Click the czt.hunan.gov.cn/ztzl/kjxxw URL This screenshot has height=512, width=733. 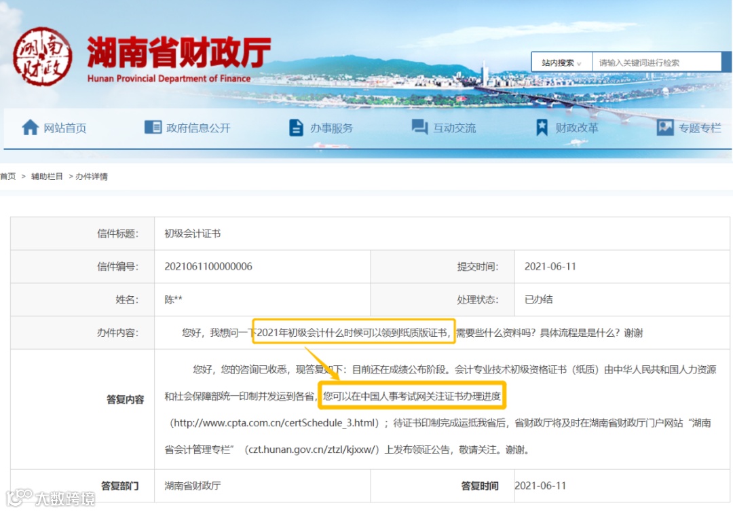(x=312, y=450)
